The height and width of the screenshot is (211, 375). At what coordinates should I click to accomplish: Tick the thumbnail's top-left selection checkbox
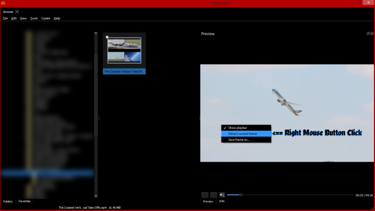pos(107,37)
